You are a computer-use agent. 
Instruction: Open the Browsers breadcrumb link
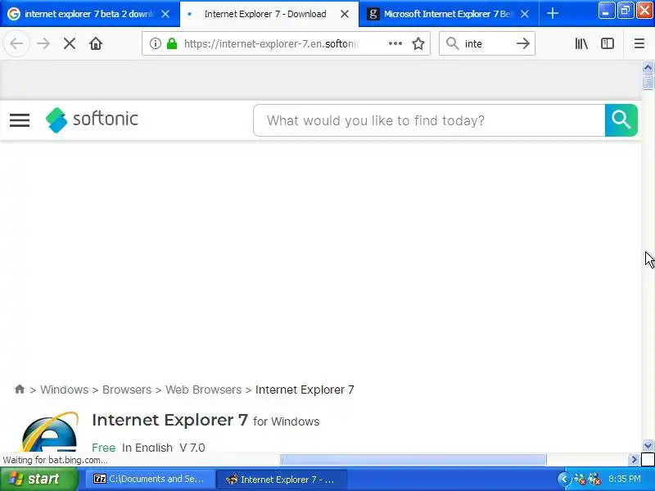click(x=127, y=390)
